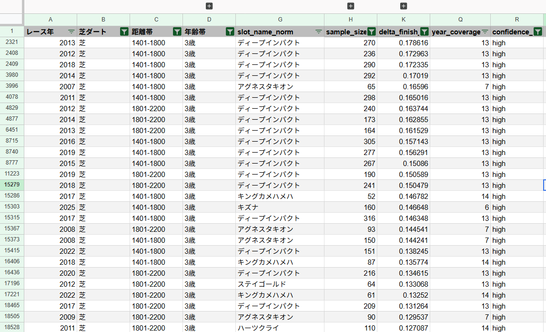The image size is (546, 332).
Task: Click year 2025 cell in row 15303
Action: (x=51, y=207)
